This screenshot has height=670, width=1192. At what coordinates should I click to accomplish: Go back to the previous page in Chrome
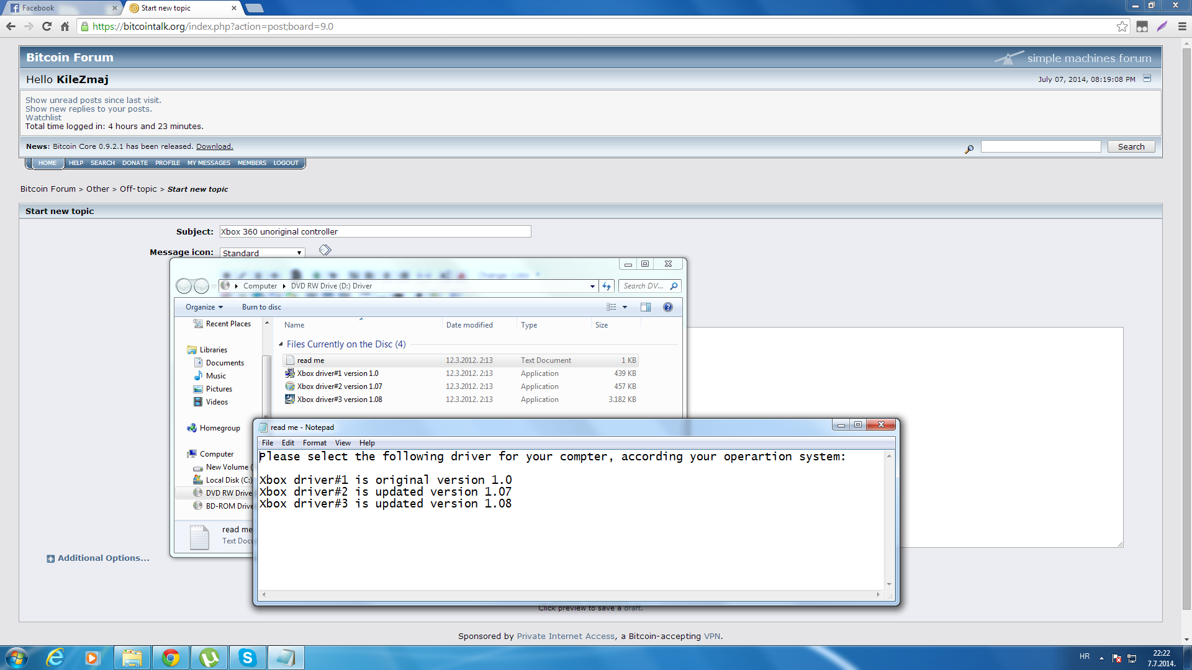tap(11, 27)
